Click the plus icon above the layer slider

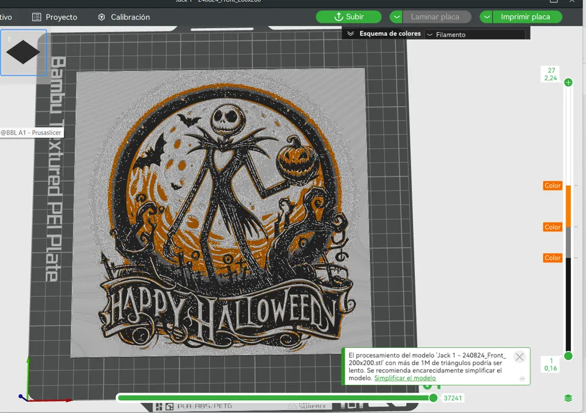click(568, 82)
